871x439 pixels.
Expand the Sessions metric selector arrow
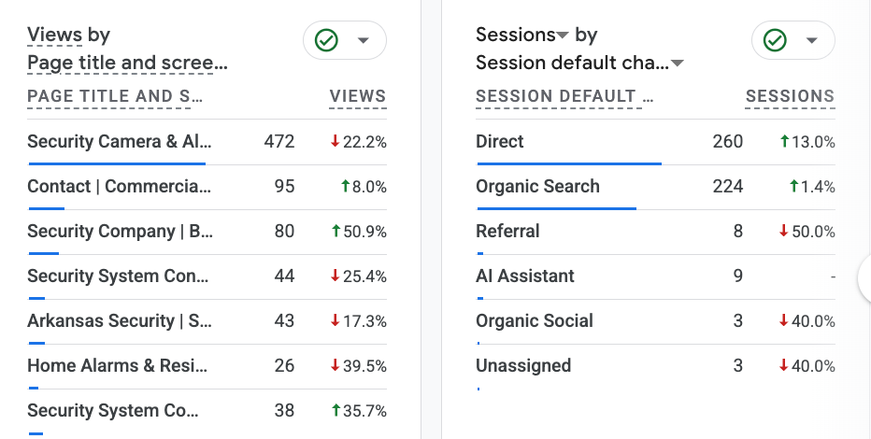(x=563, y=35)
